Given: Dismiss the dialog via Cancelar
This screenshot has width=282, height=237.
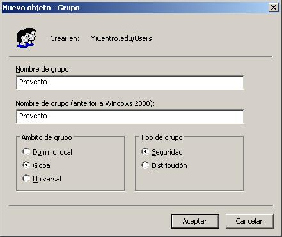Looking at the screenshot, I should click(x=249, y=221).
